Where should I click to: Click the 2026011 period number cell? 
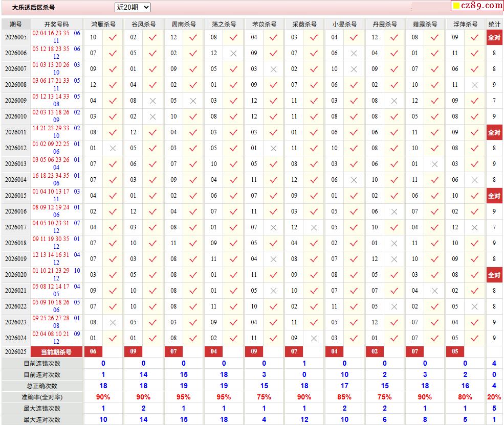(x=16, y=132)
